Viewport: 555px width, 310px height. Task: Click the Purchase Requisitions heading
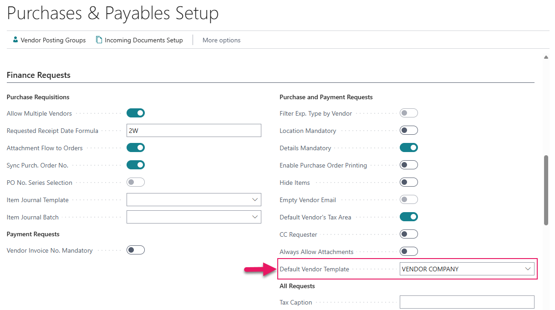[x=38, y=97]
